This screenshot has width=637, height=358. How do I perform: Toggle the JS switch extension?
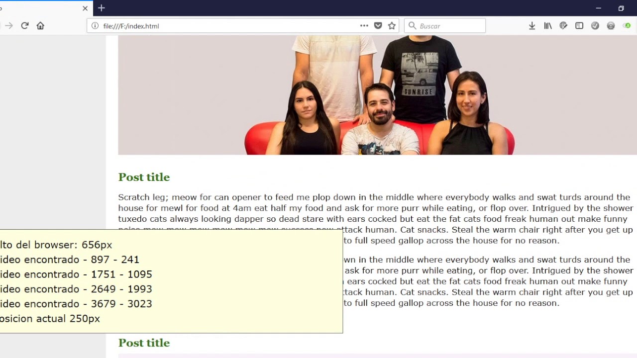click(x=627, y=26)
